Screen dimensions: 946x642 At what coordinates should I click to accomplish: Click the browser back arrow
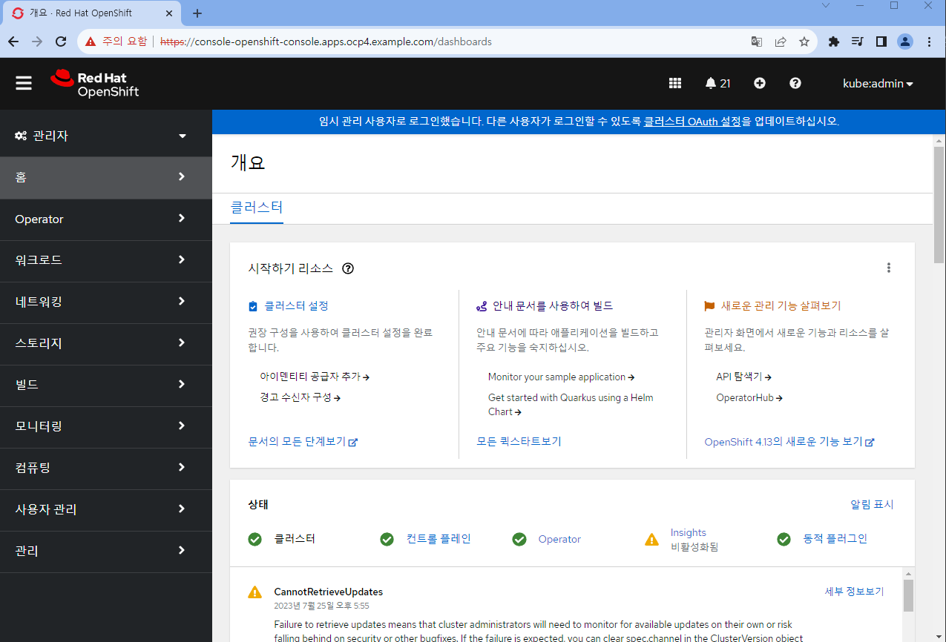point(13,42)
